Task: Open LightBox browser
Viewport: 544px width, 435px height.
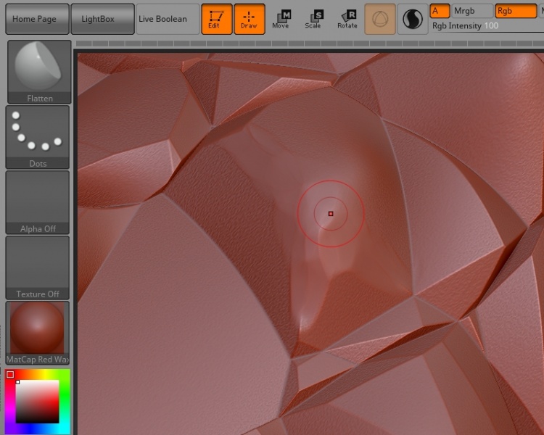Action: [x=102, y=19]
